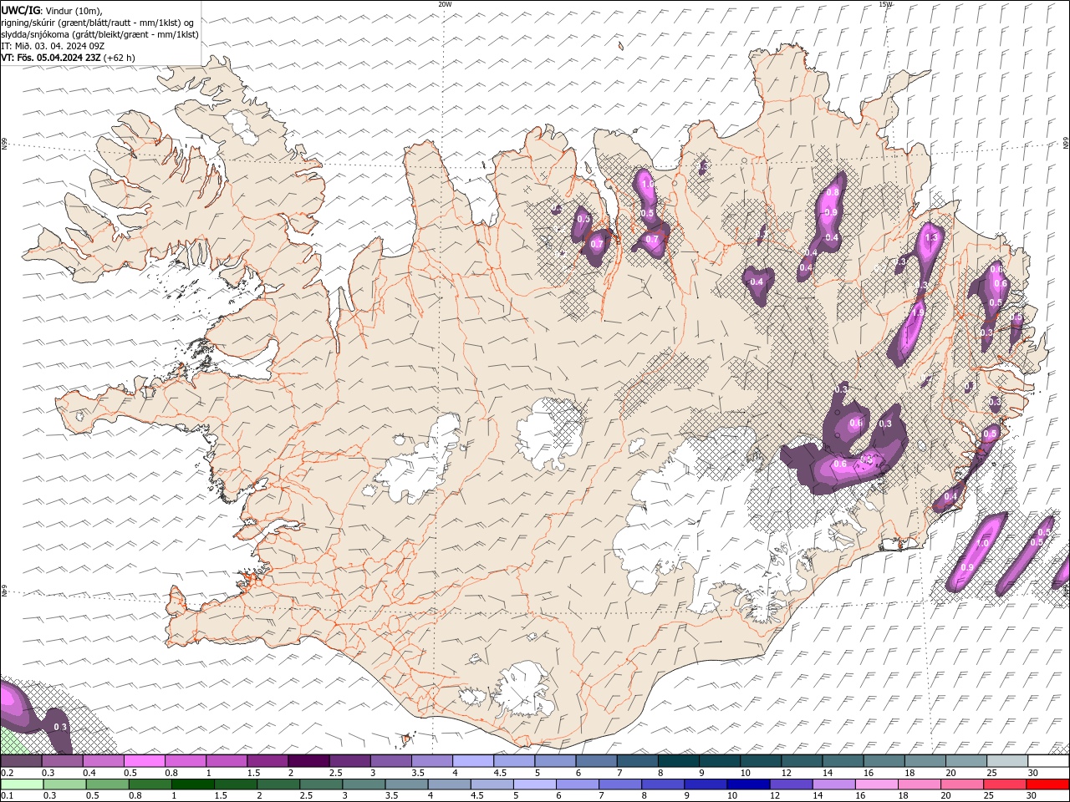The height and width of the screenshot is (802, 1070).
Task: Click the '0.2' label in upper legend row
Action: 7,774
